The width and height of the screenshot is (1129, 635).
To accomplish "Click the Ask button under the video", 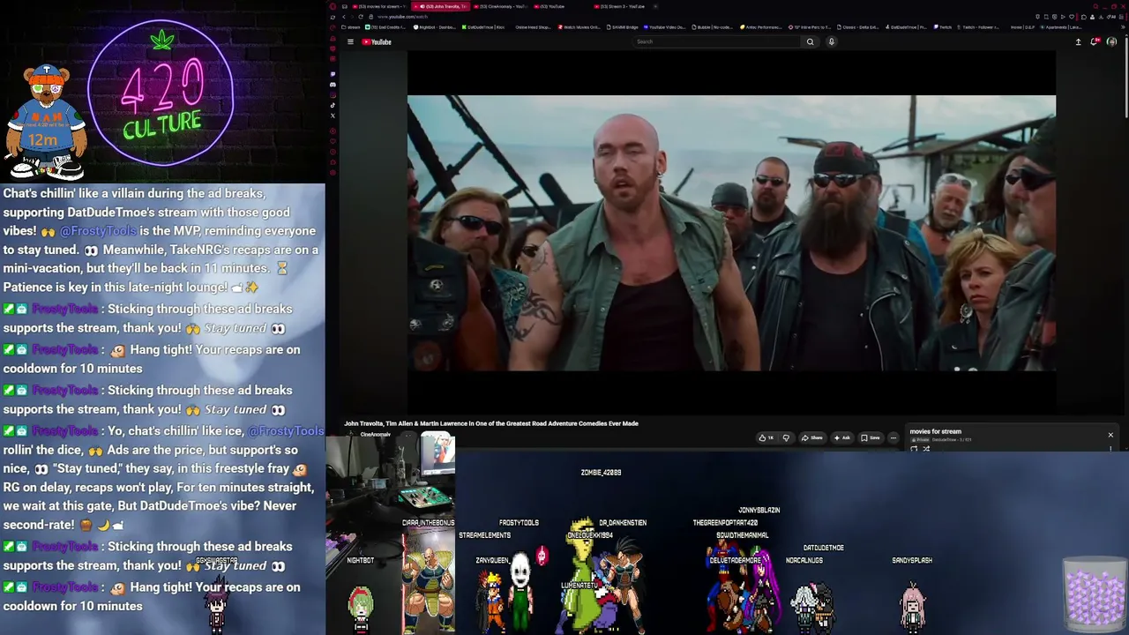I will (842, 437).
